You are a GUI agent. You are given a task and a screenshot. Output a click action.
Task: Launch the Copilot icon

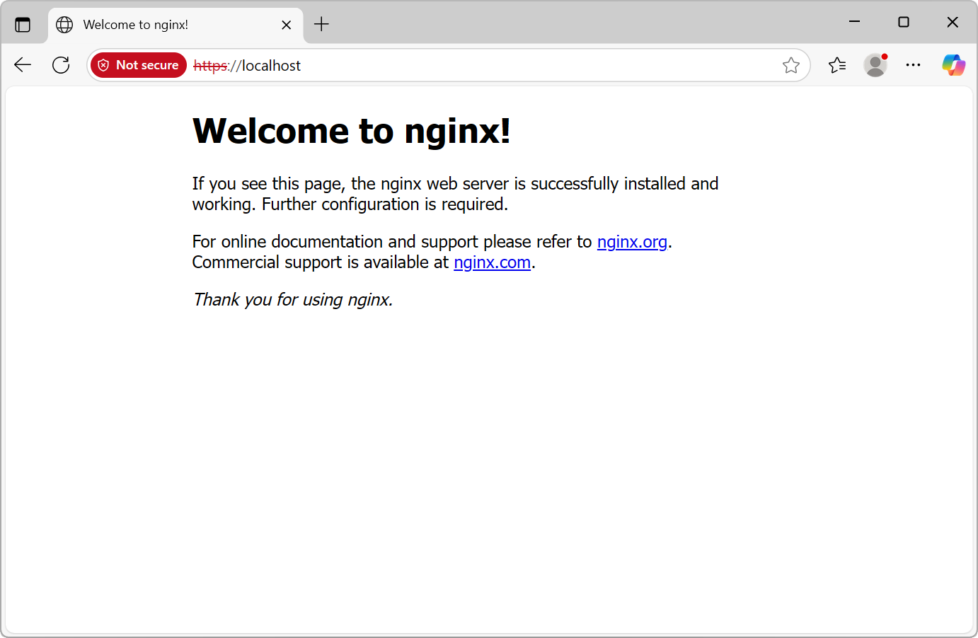point(953,65)
